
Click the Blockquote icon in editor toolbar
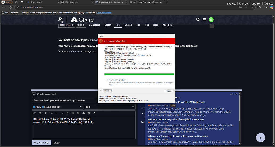(56, 113)
